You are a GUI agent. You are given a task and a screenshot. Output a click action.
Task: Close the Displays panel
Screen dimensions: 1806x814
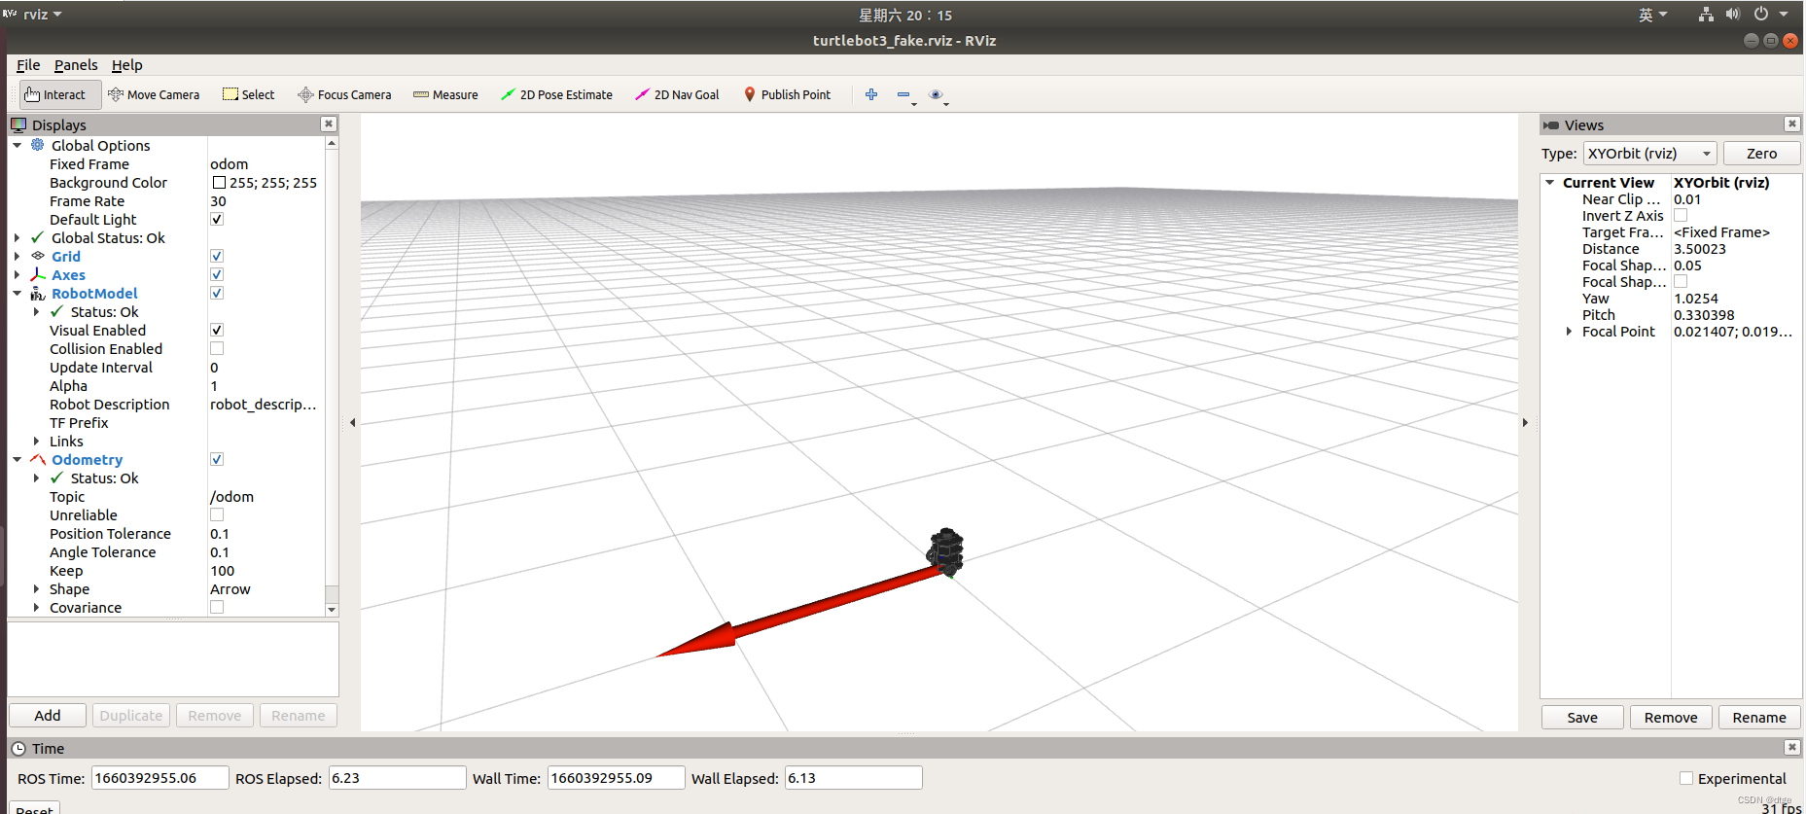point(329,124)
